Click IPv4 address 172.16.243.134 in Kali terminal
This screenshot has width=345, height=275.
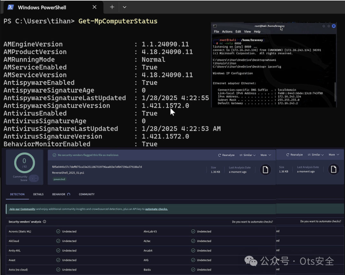coord(289,96)
